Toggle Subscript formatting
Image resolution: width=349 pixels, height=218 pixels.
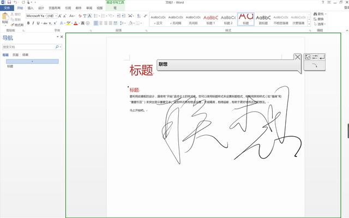pyautogui.click(x=50, y=23)
